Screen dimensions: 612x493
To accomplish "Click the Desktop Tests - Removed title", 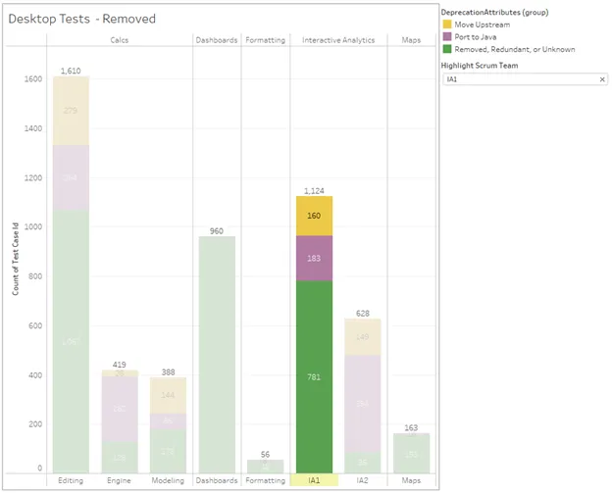I will coord(83,19).
